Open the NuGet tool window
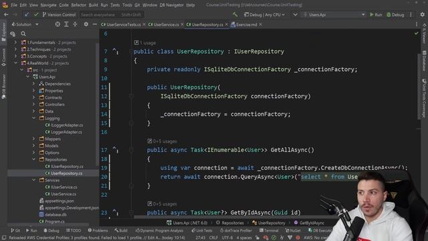This screenshot has width=428, height=241. 293,230
